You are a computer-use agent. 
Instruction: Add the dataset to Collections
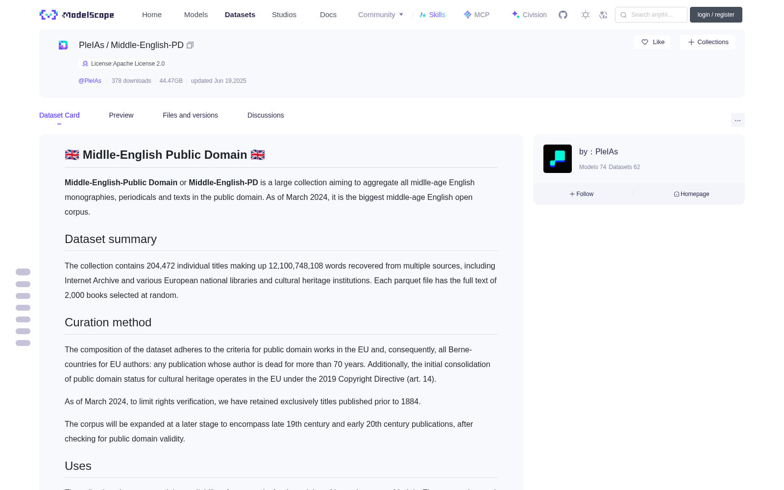[x=708, y=42]
